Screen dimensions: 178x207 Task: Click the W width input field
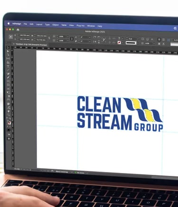41,36
